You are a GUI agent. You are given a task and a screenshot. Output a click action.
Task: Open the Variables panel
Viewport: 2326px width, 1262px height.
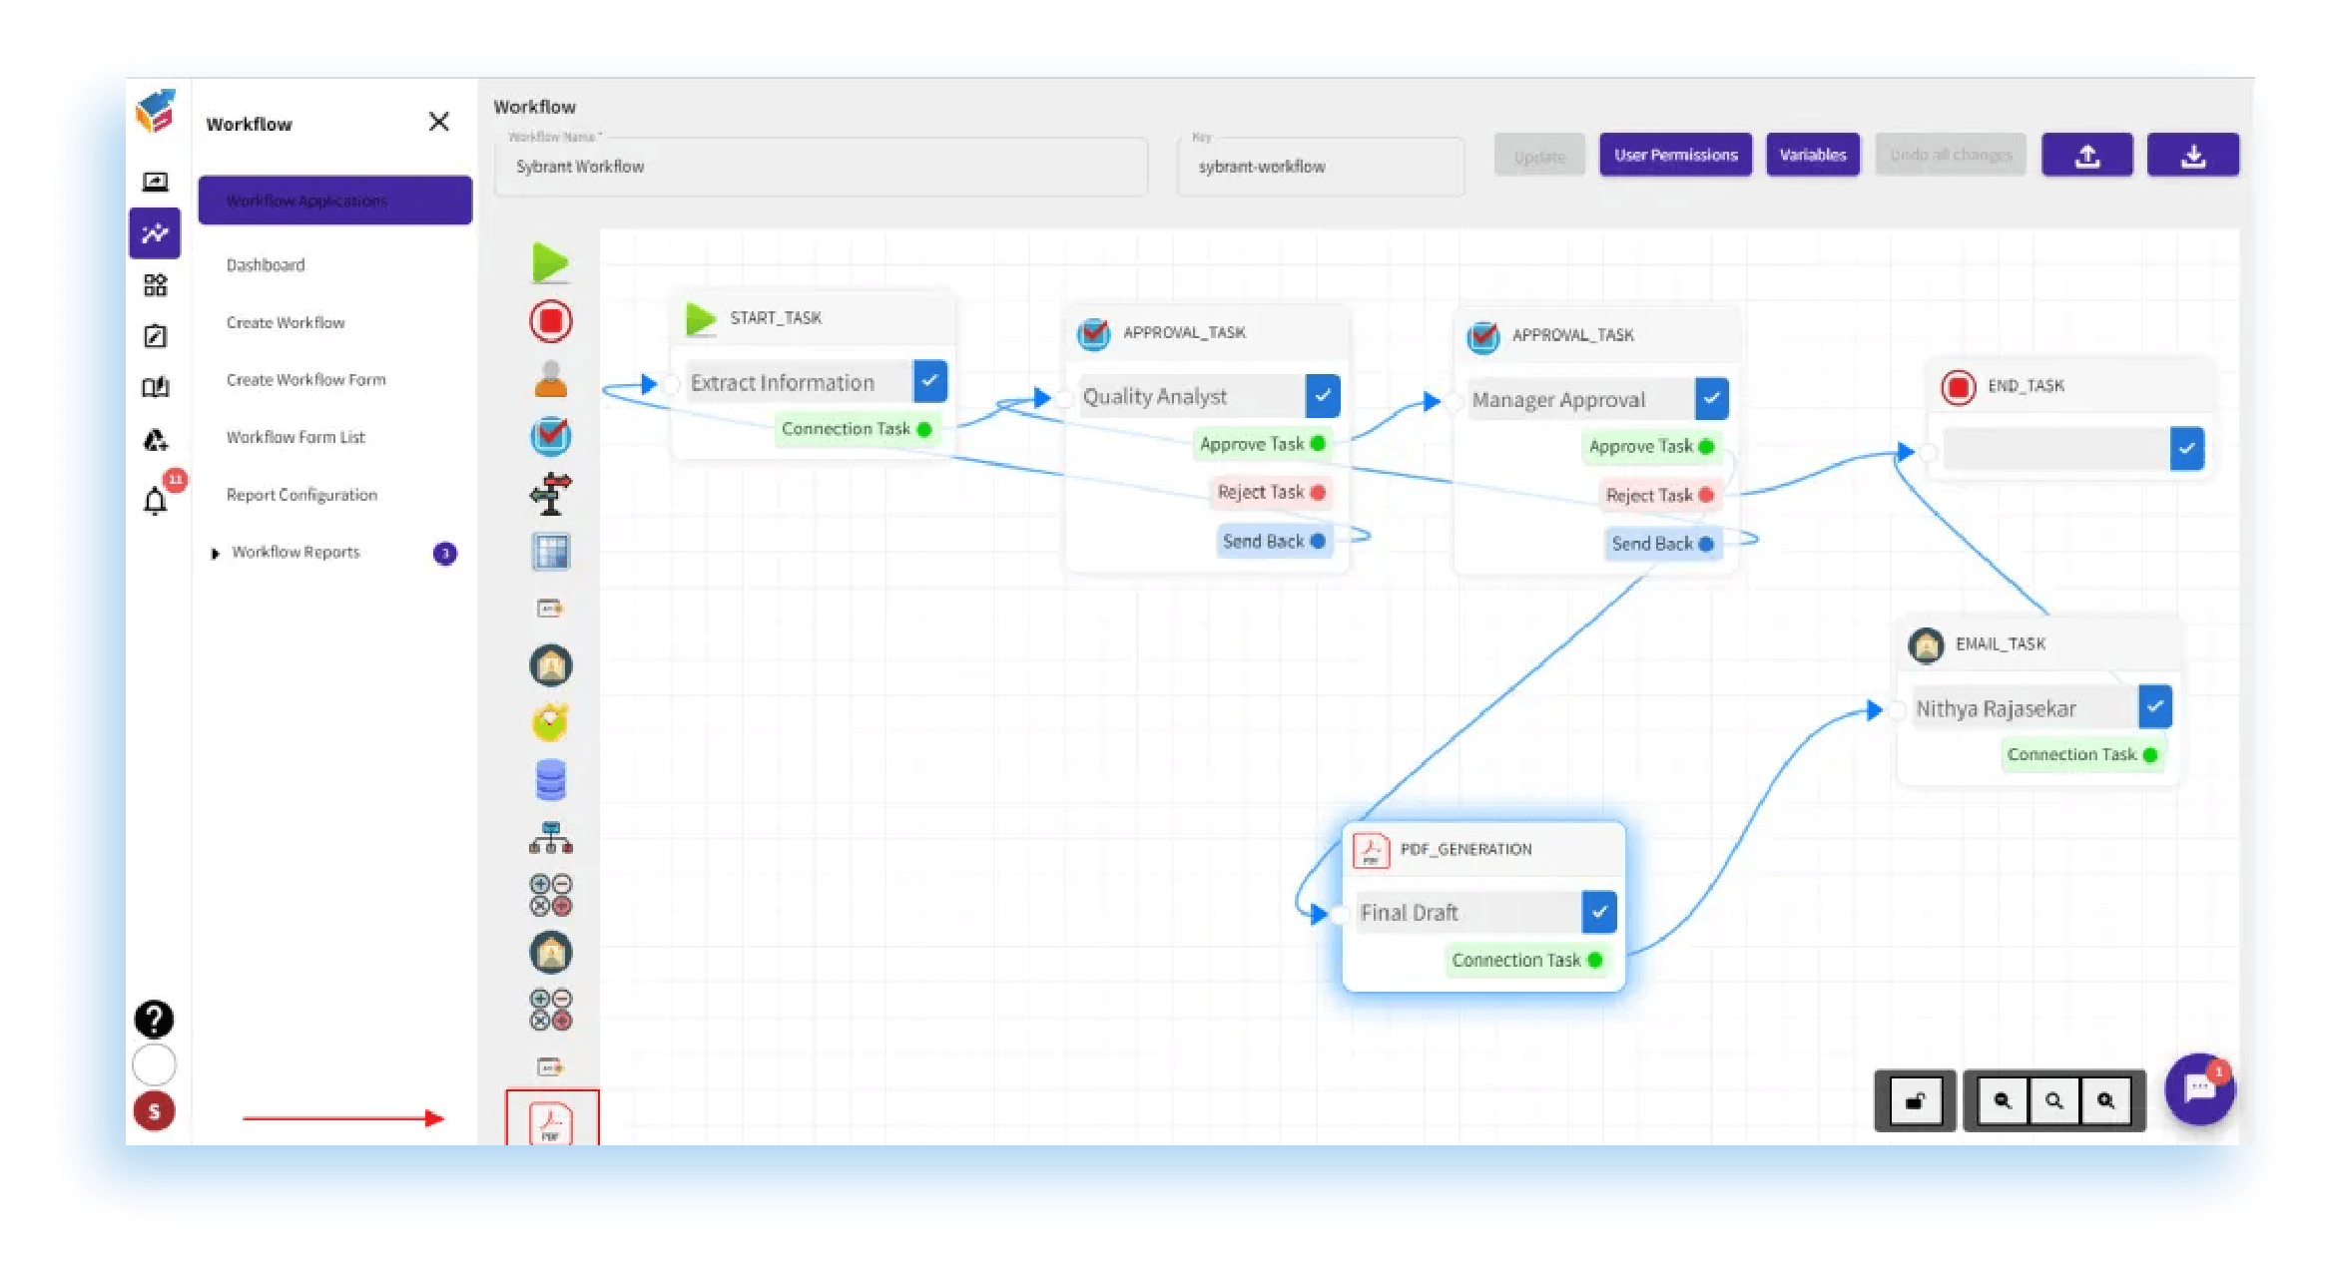[x=1812, y=155]
